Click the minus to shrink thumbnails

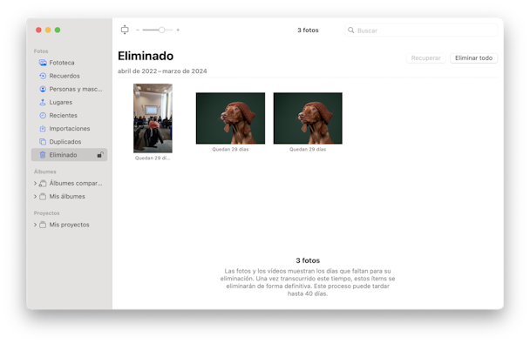(x=138, y=30)
